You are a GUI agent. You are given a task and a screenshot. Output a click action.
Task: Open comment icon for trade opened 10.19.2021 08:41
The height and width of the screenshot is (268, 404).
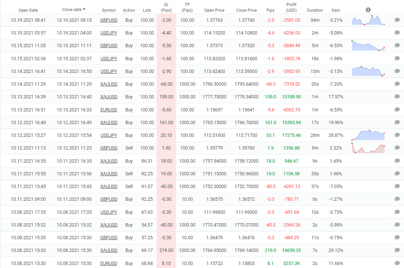tap(397, 20)
